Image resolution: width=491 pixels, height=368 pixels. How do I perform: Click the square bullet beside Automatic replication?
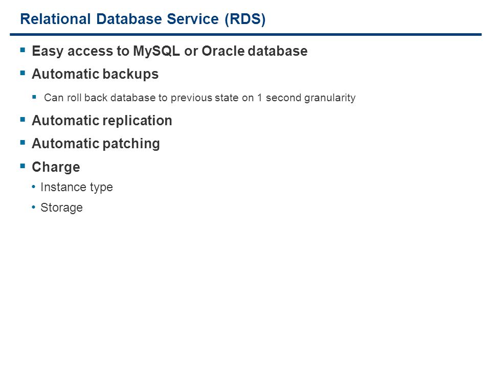tap(23, 119)
